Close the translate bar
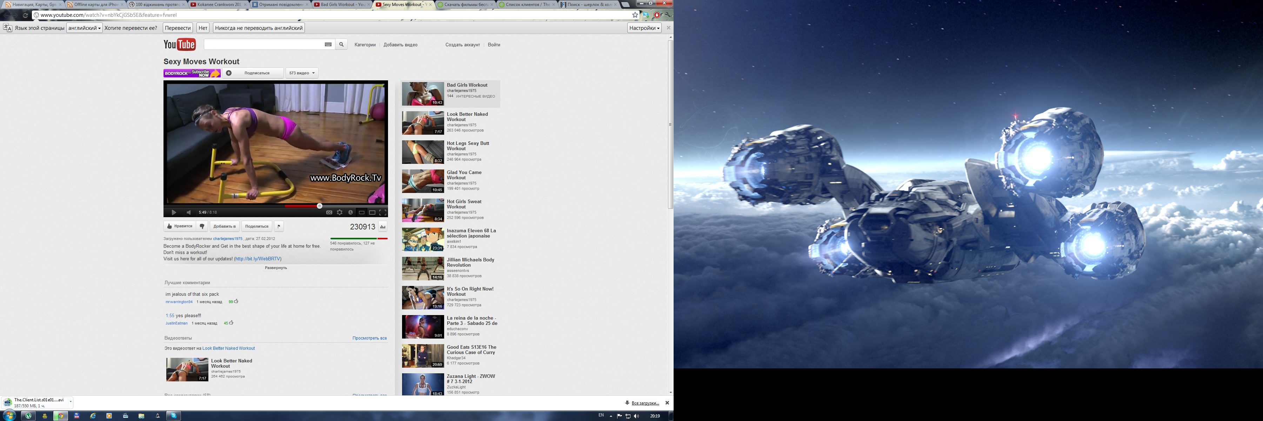The width and height of the screenshot is (1263, 421). tap(668, 28)
